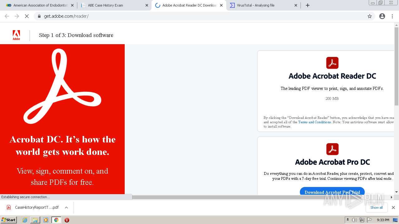Open Chrome three-dot menu
The width and height of the screenshot is (399, 224).
(x=392, y=16)
